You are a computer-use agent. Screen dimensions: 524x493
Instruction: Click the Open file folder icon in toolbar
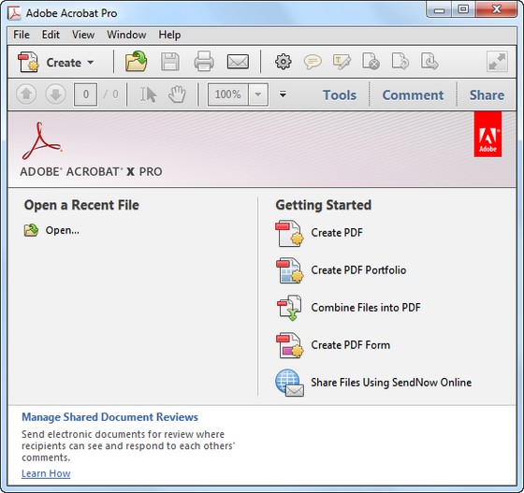[137, 61]
